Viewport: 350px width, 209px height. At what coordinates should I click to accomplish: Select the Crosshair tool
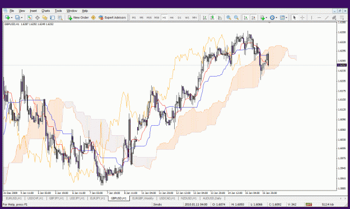tap(302, 17)
